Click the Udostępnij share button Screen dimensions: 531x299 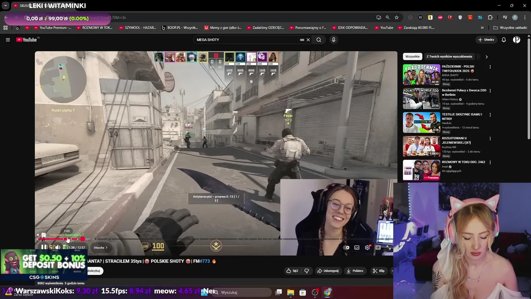[328, 271]
